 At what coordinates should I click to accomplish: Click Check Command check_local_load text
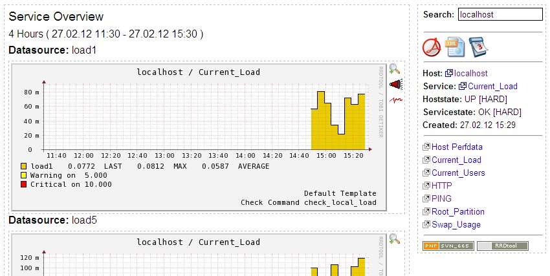[x=309, y=202]
